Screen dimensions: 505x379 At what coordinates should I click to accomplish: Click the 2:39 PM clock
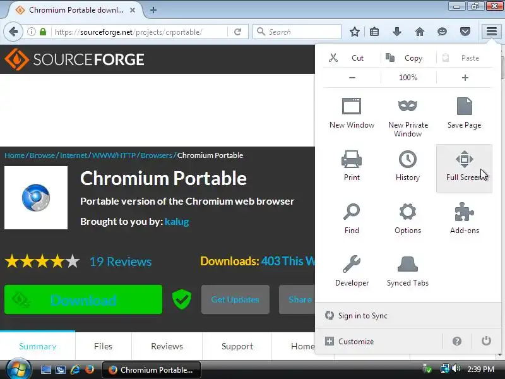[x=480, y=369]
